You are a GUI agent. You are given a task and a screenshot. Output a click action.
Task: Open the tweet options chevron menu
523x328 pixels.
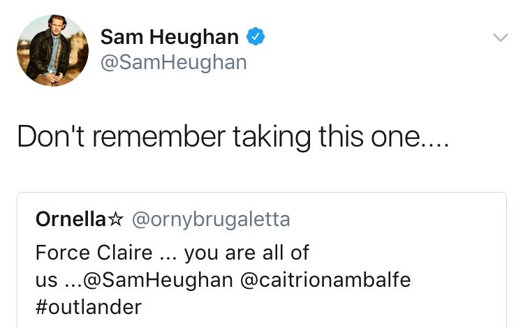click(x=501, y=37)
